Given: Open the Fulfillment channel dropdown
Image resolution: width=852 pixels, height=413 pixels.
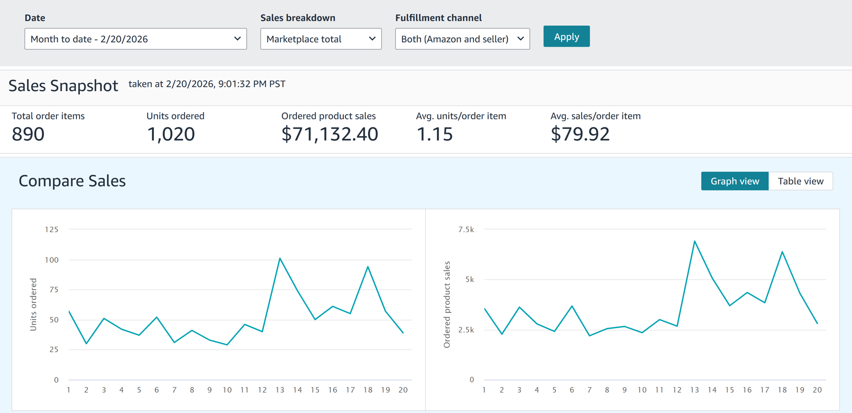Looking at the screenshot, I should coord(462,39).
